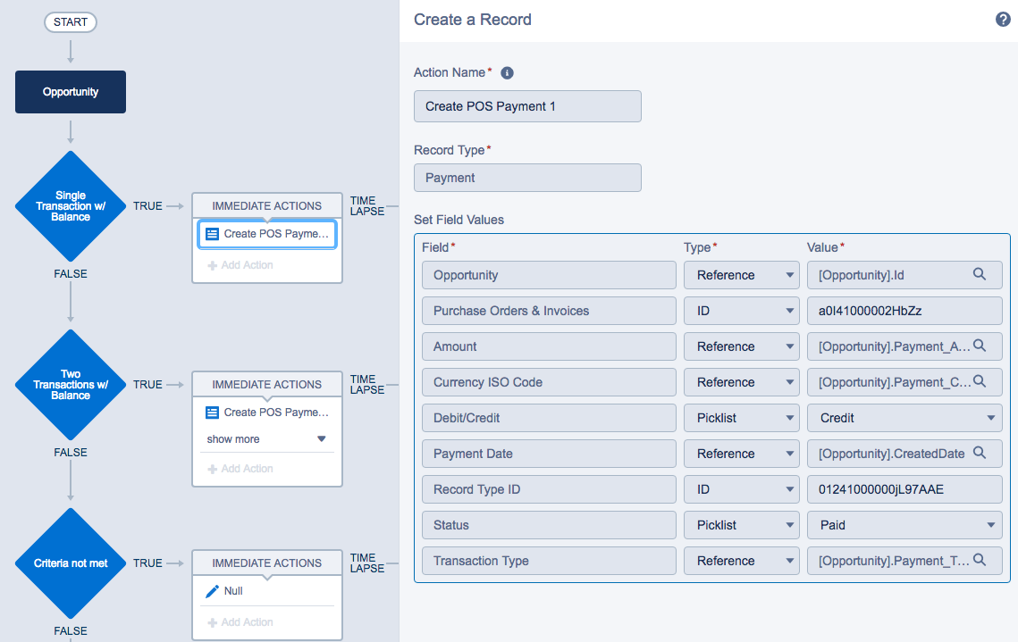The image size is (1018, 642).
Task: Click the Record Type ID value field
Action: [904, 489]
